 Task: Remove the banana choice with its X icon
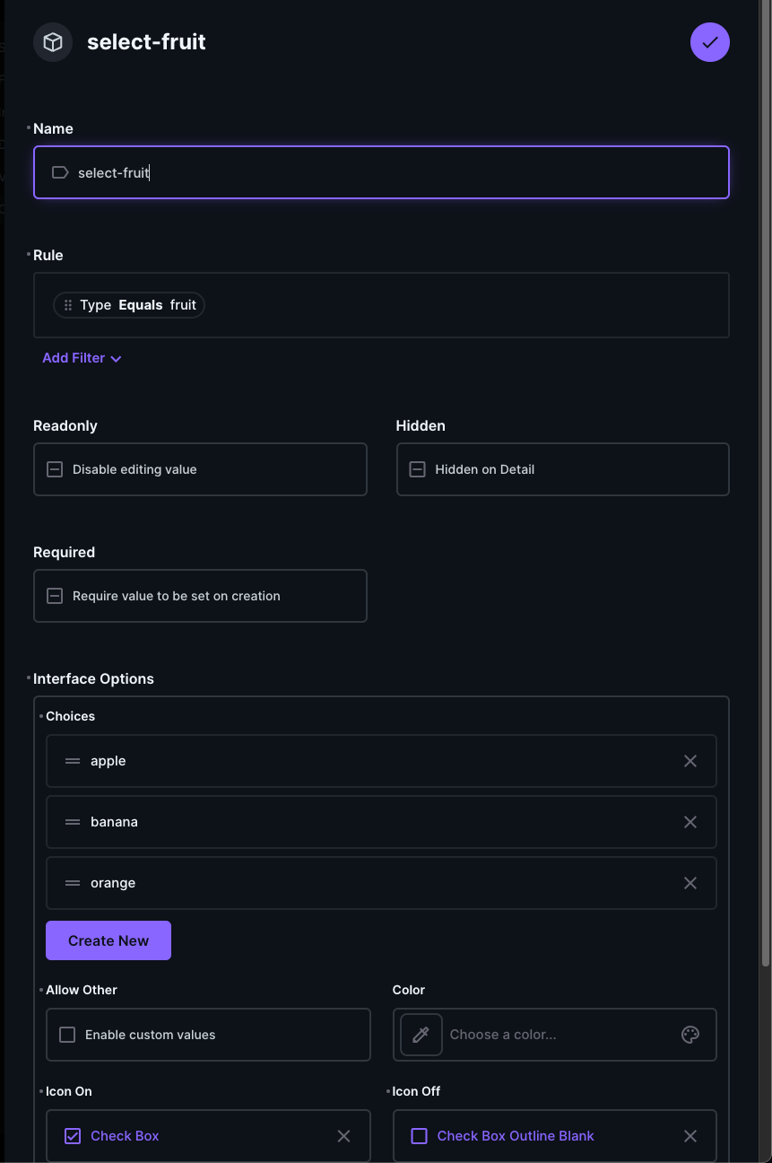tap(690, 821)
